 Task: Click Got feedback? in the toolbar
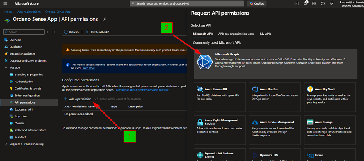(x=97, y=32)
